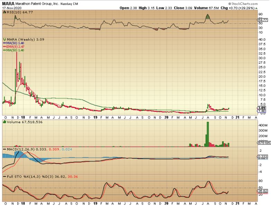Click the 18 year marker on price axis
This screenshot has width=271, height=207.
click(23, 117)
